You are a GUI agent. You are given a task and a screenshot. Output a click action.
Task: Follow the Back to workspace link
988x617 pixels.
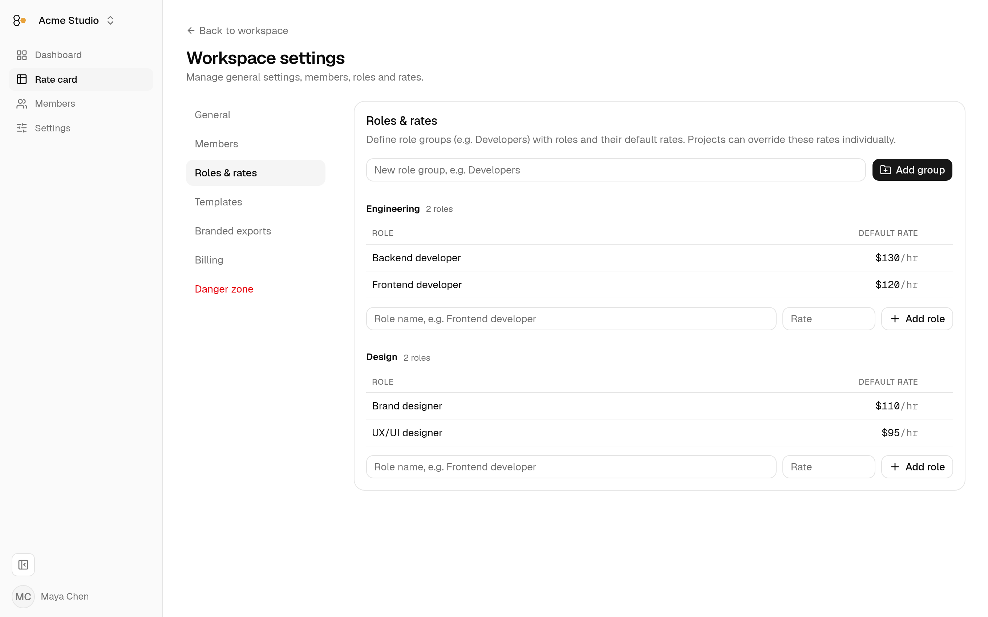238,30
